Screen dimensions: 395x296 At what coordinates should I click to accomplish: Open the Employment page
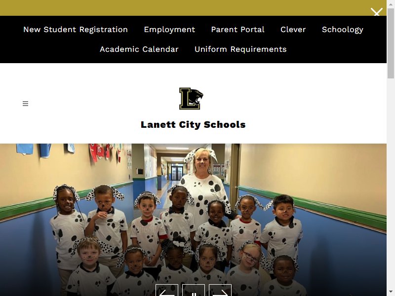click(x=169, y=30)
